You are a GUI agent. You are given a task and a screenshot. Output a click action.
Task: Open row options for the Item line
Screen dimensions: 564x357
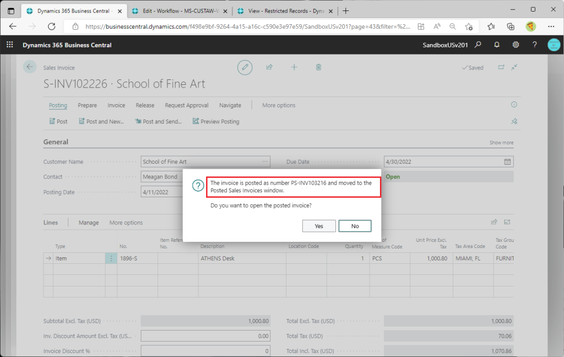point(111,258)
